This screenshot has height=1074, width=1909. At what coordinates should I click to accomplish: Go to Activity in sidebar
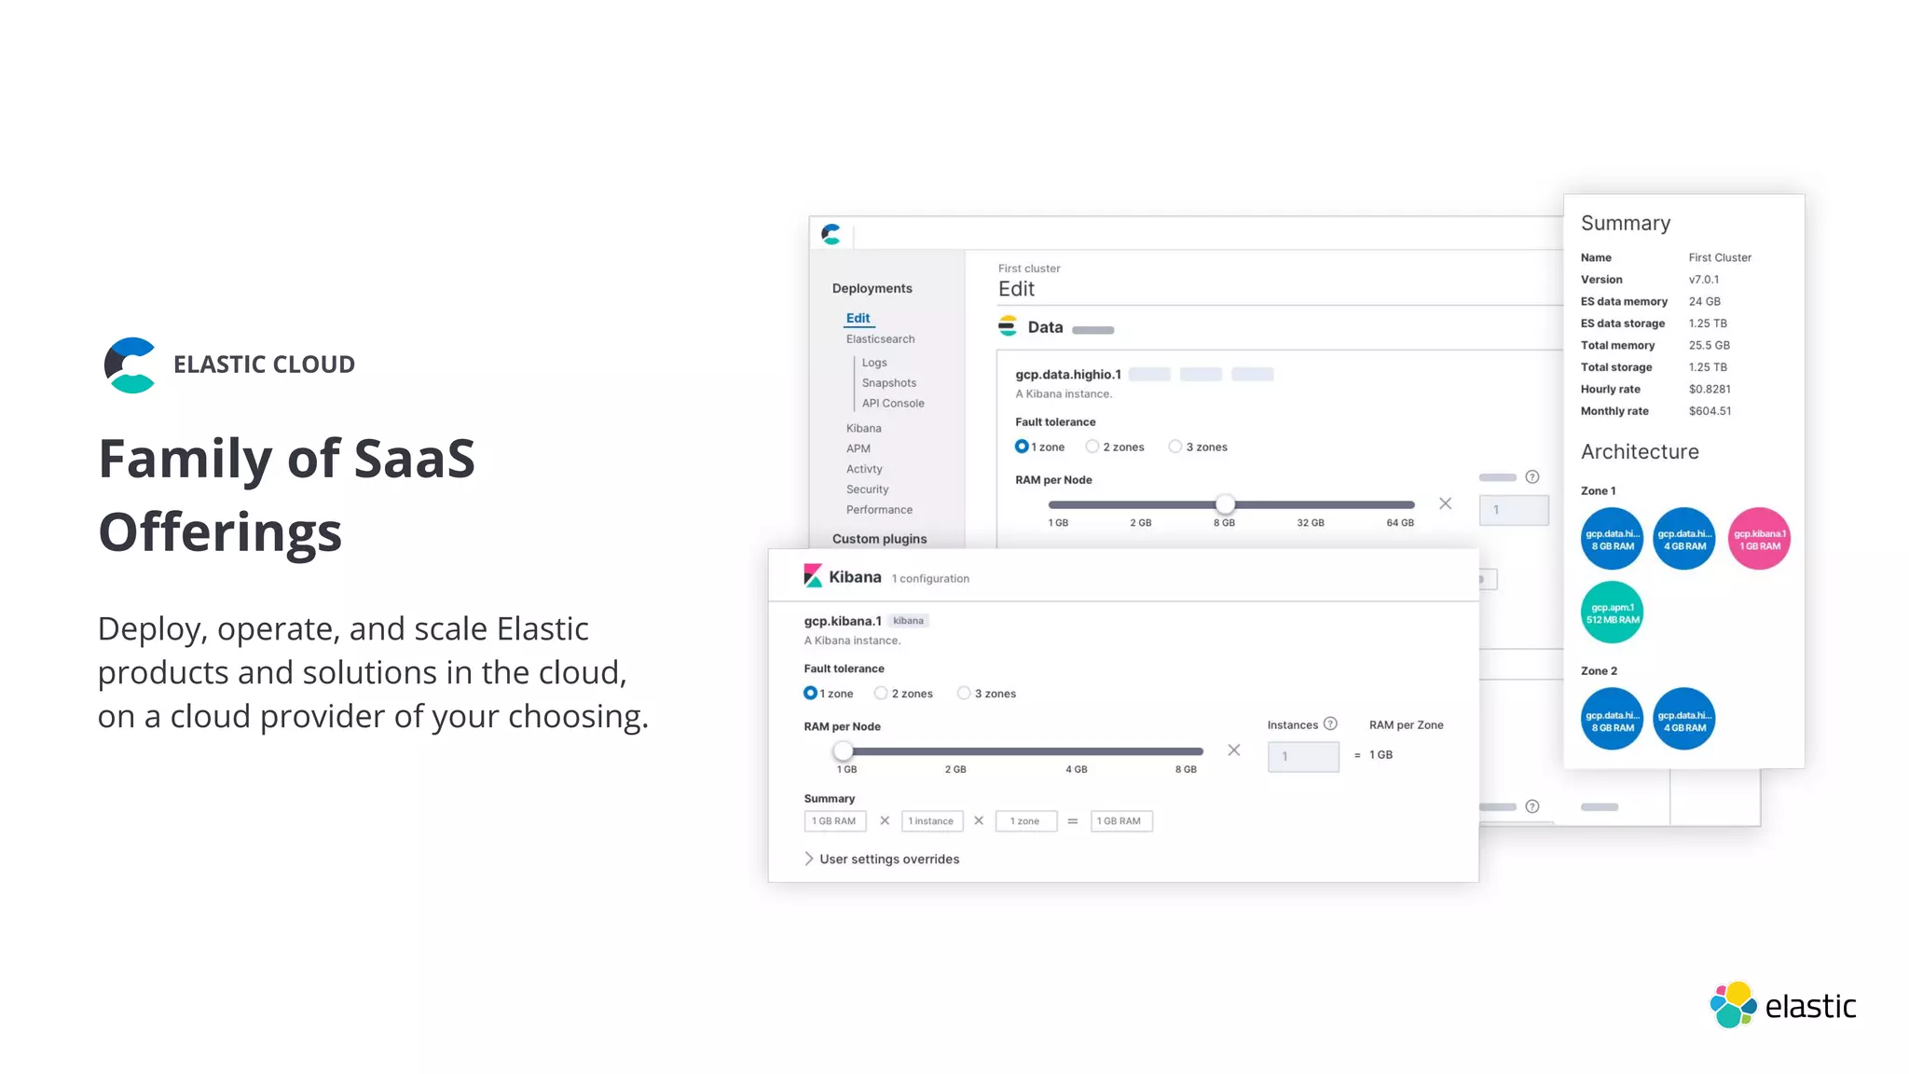(x=864, y=469)
